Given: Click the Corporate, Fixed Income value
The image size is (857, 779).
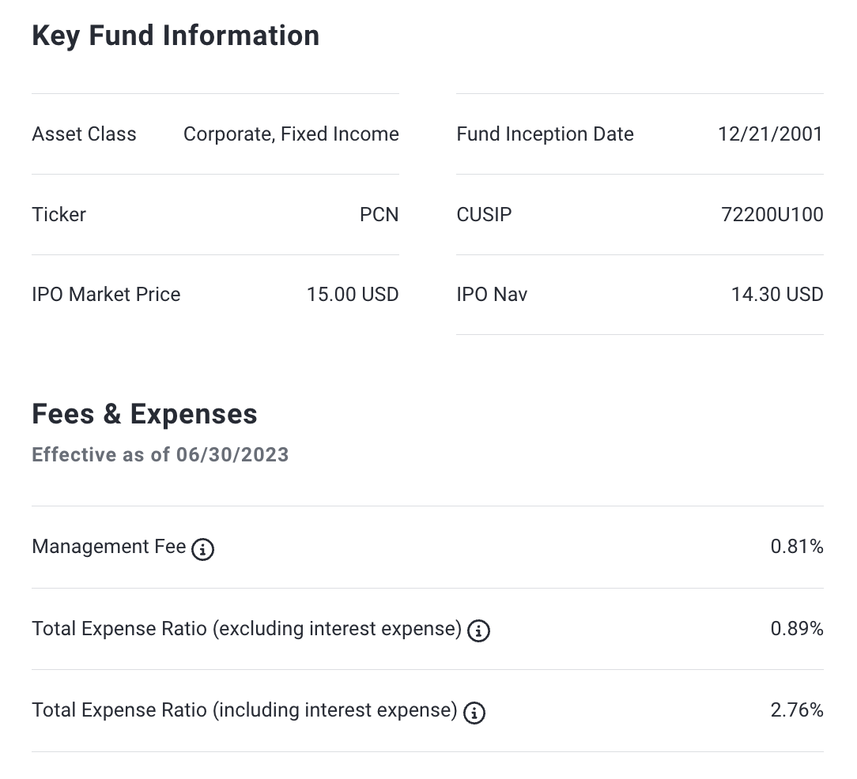Looking at the screenshot, I should 291,134.
